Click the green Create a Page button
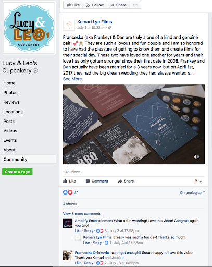This screenshot has width=212, height=267. coord(17,172)
